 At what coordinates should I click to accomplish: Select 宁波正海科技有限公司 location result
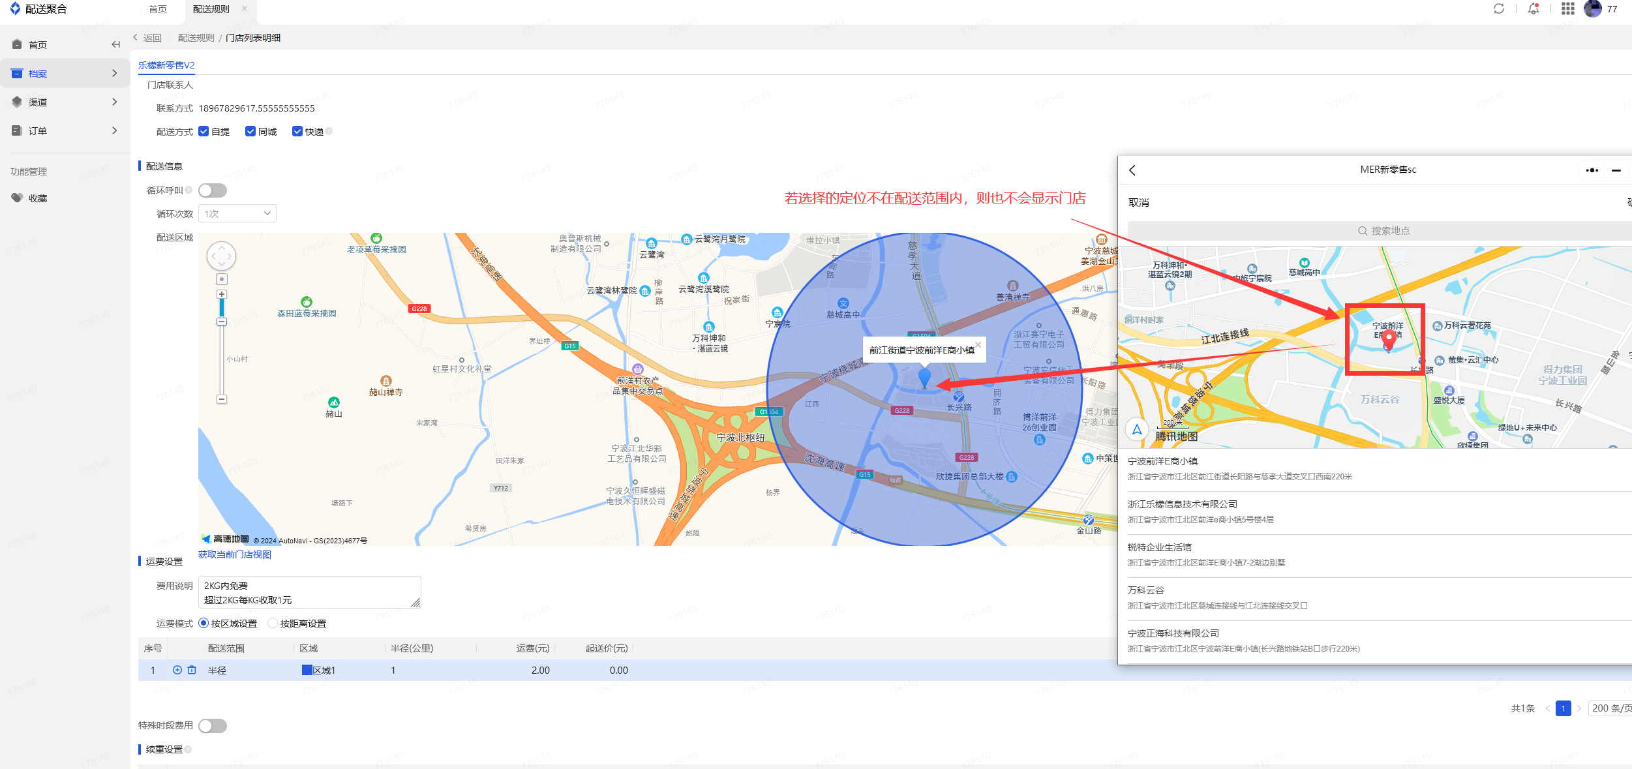pos(1375,641)
